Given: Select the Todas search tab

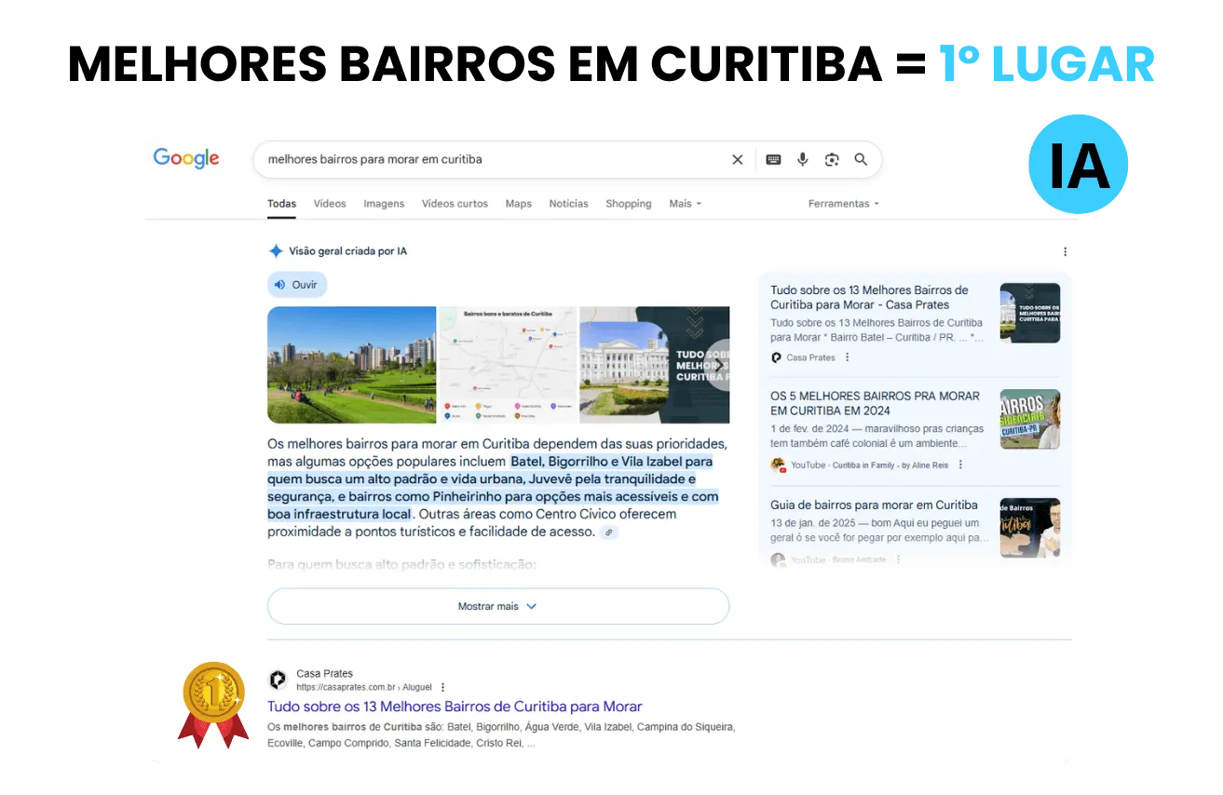Looking at the screenshot, I should [x=282, y=204].
